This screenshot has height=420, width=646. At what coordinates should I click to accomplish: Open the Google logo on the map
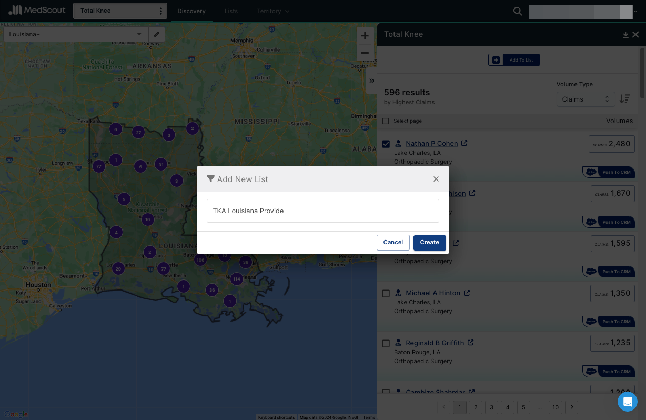click(x=16, y=415)
